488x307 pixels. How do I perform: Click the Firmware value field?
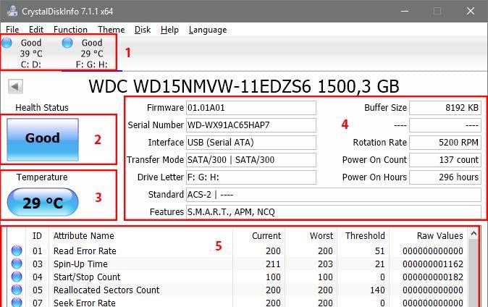pyautogui.click(x=251, y=108)
